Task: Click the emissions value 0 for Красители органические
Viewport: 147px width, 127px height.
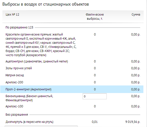Action: tap(95, 35)
